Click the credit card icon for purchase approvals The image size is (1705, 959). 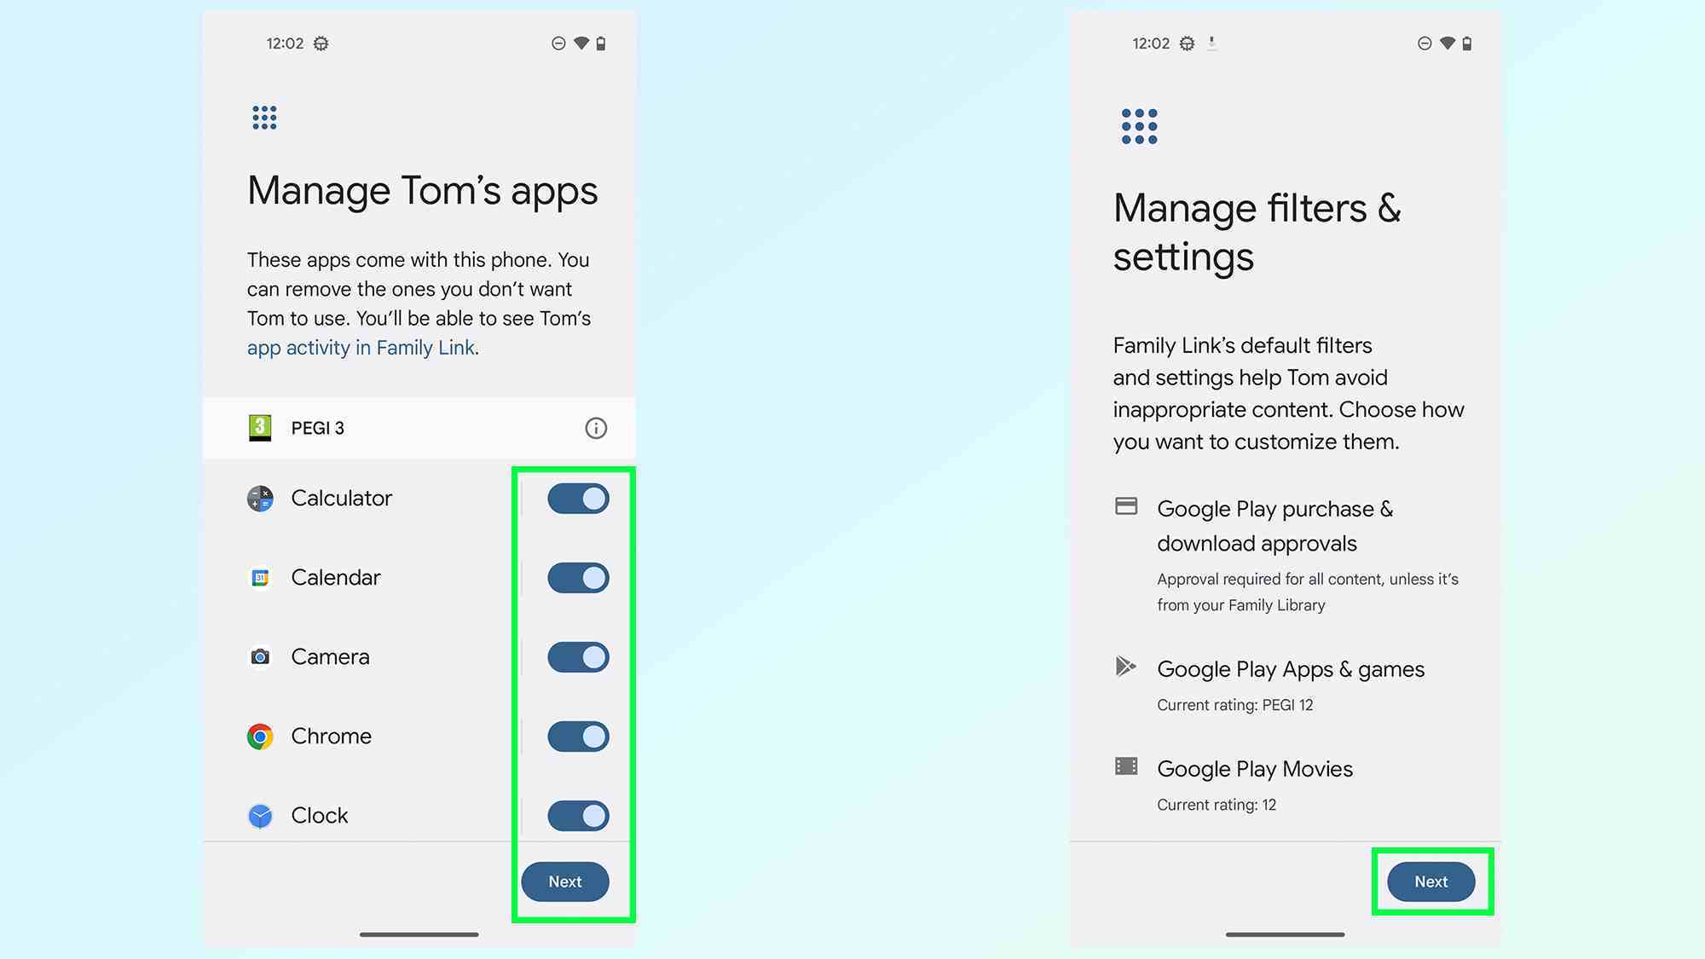(1126, 506)
